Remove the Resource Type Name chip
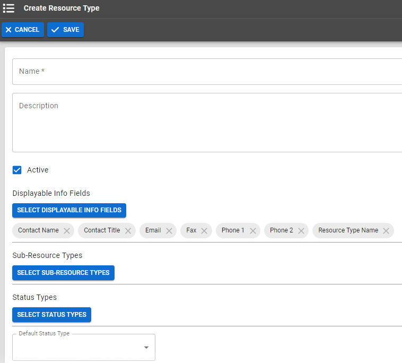The width and height of the screenshot is (402, 363). (386, 231)
